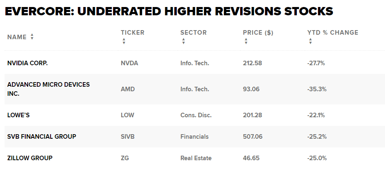Click the sort arrows beside Name header

click(x=32, y=37)
